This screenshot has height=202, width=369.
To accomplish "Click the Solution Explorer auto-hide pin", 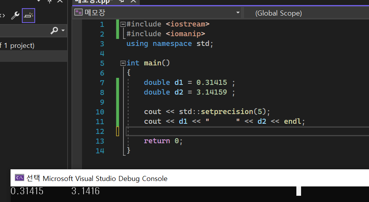I will click(50, 1).
